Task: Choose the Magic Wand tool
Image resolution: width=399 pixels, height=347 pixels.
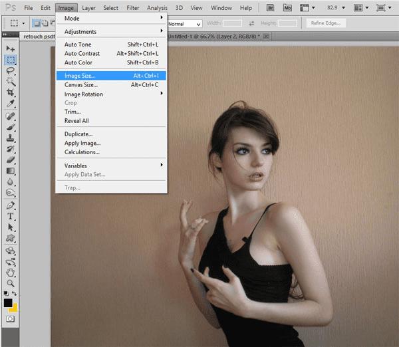Action: [11, 82]
